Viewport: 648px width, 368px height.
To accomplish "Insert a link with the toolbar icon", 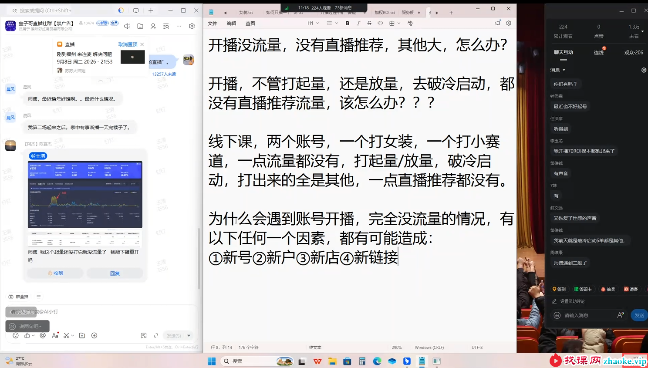I will pos(380,23).
